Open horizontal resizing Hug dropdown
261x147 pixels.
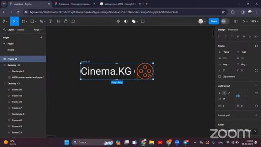(226, 65)
